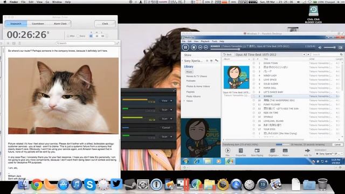Cancel the Media Go item transfer
The image size is (345, 194).
tap(337, 144)
